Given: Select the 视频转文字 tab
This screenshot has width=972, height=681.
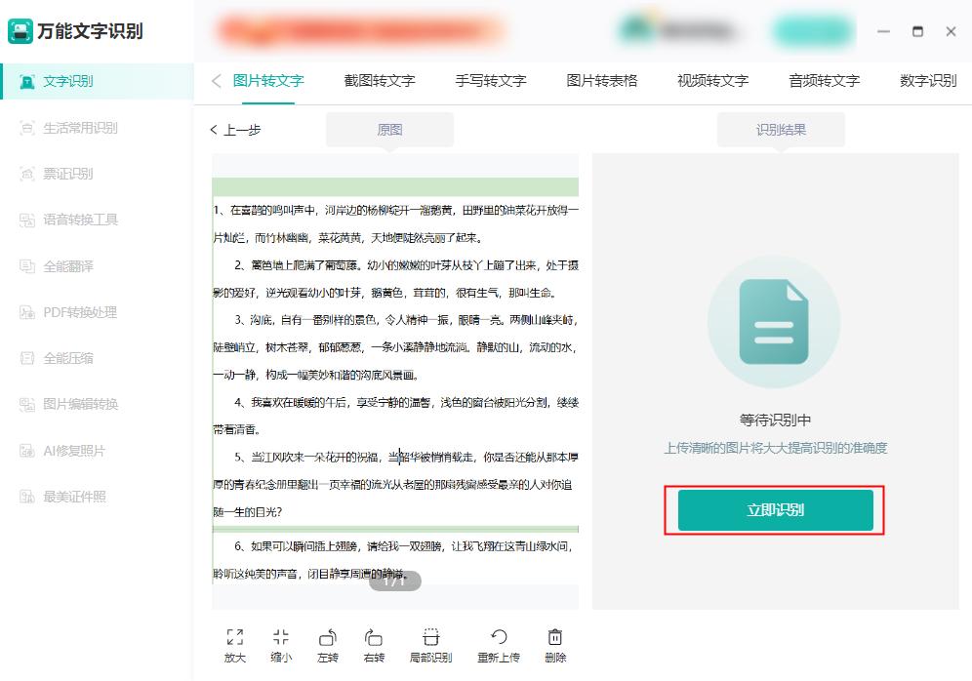Looking at the screenshot, I should pos(711,81).
